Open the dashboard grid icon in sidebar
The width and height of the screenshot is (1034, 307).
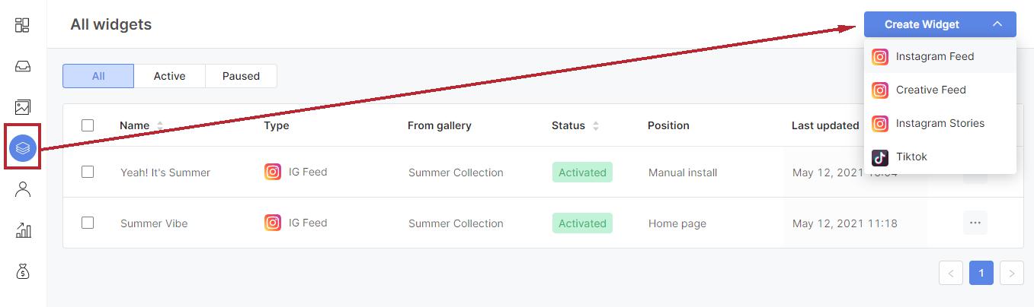point(22,25)
